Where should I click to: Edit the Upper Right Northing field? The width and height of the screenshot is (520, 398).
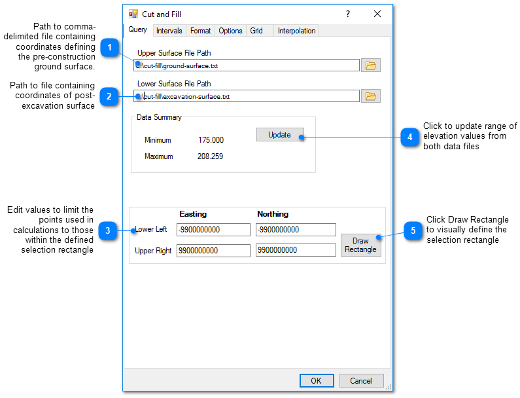[296, 250]
